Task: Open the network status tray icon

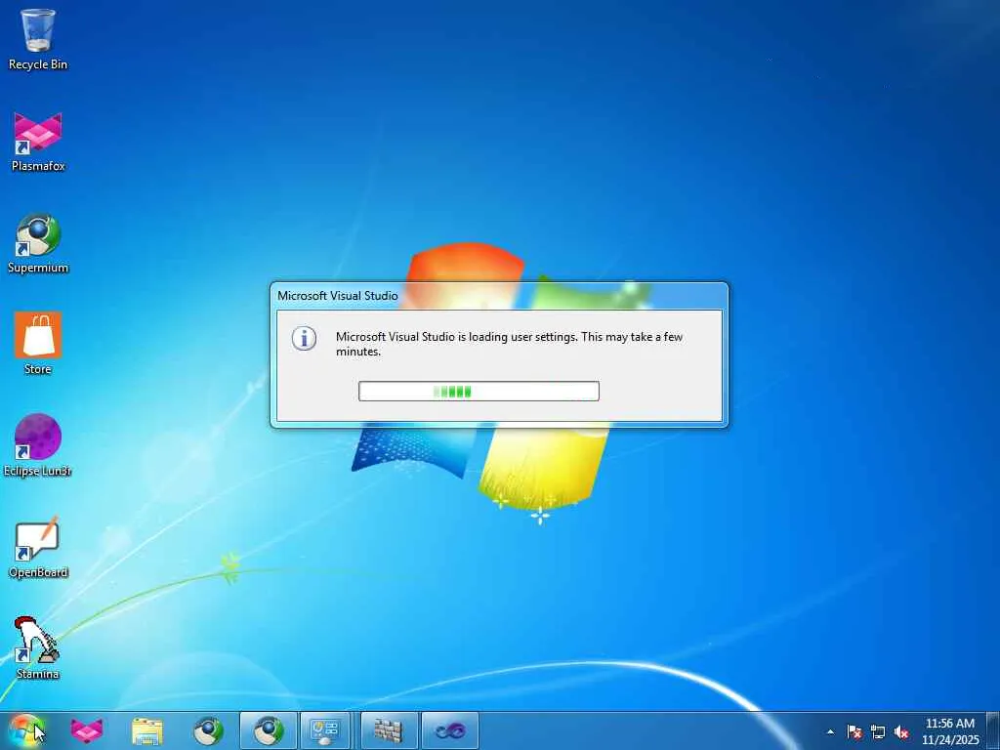Action: (878, 731)
